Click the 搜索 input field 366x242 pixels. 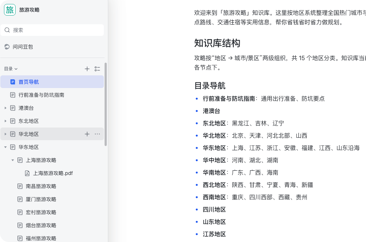52,30
